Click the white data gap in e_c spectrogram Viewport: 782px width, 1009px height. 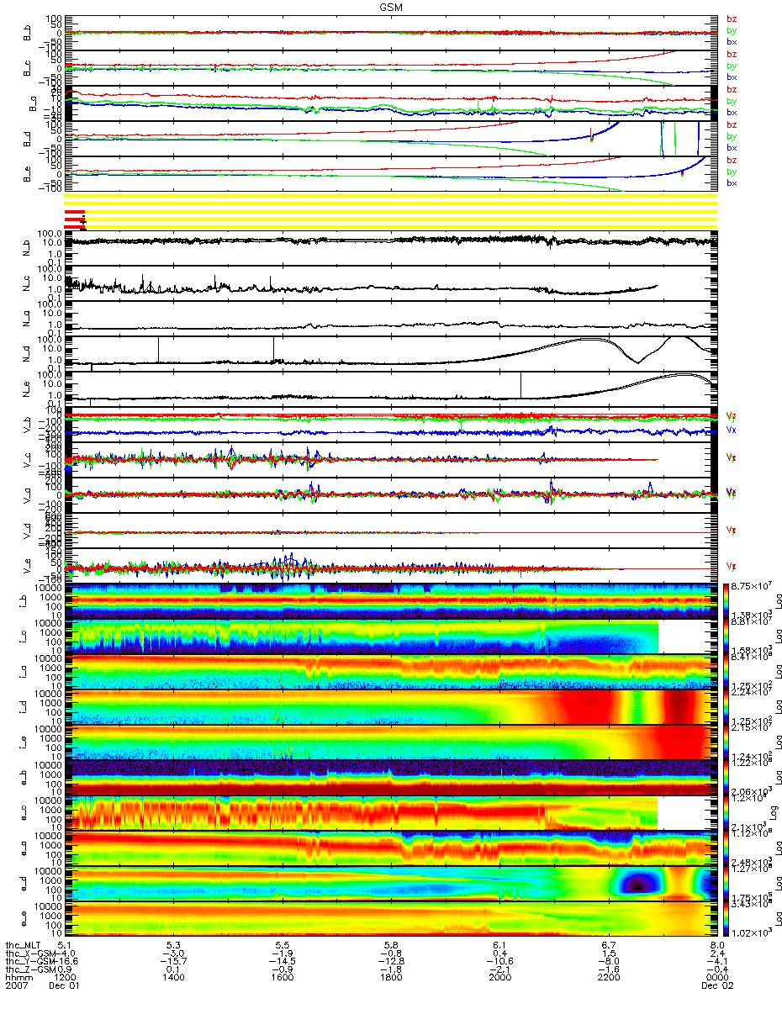686,813
